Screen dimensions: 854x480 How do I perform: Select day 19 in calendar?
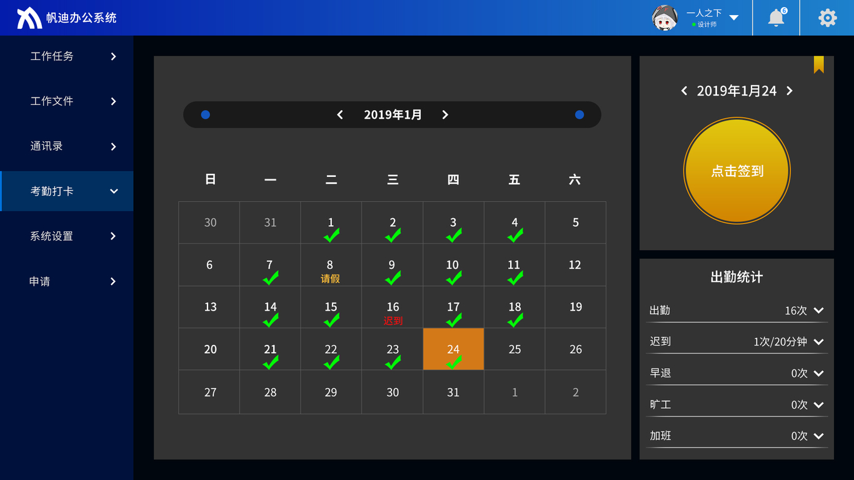coord(576,307)
